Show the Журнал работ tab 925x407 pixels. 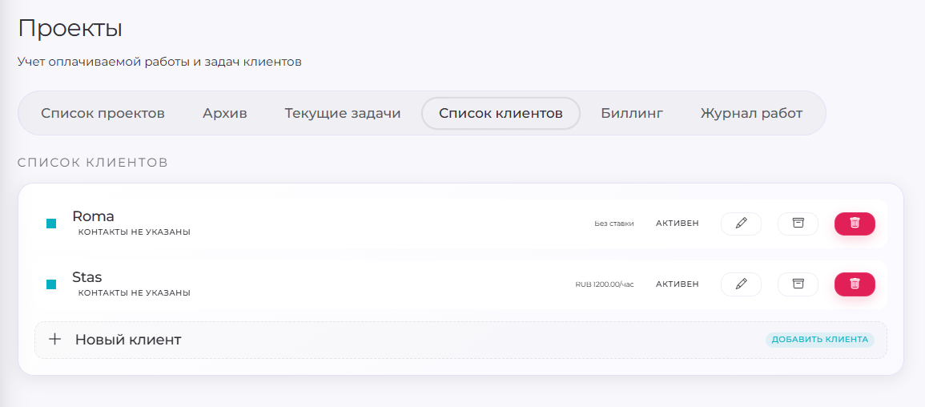(x=751, y=113)
